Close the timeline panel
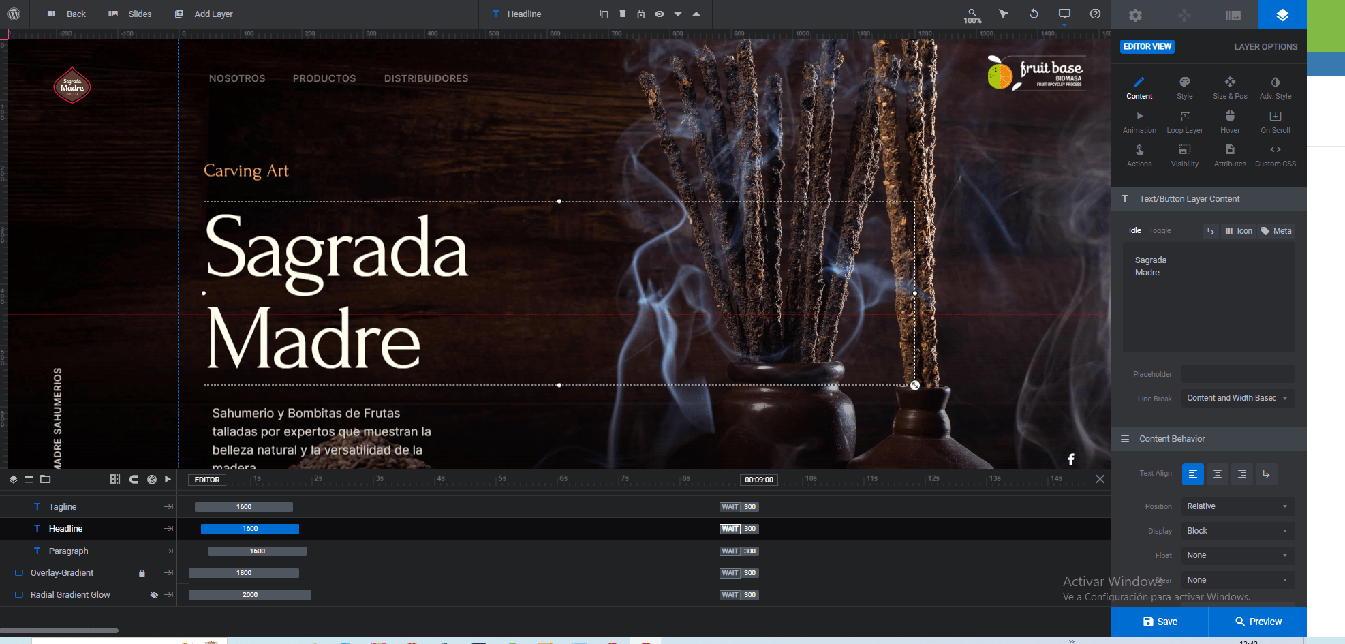The height and width of the screenshot is (644, 1345). click(1100, 479)
